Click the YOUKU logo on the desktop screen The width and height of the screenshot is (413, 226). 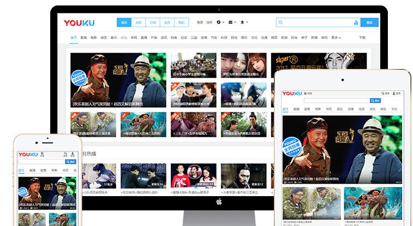coord(79,23)
